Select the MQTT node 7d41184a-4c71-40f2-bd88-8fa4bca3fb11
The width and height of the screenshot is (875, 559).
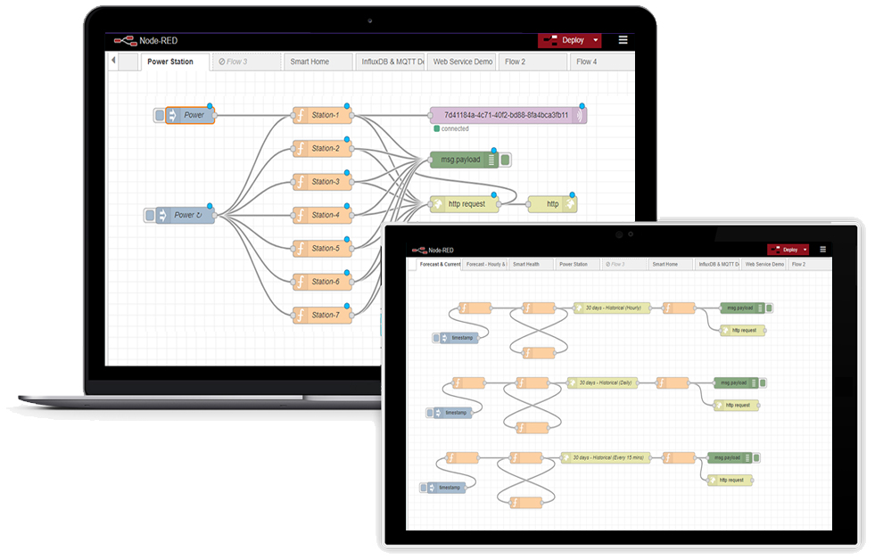[508, 116]
